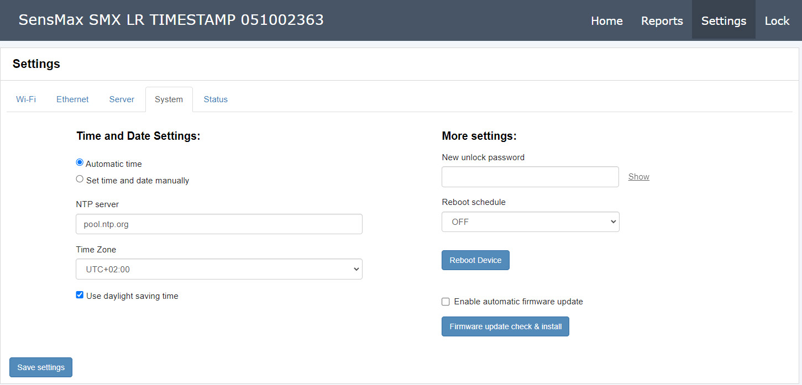Click the Reboot schedule label
The image size is (802, 385).
(474, 202)
